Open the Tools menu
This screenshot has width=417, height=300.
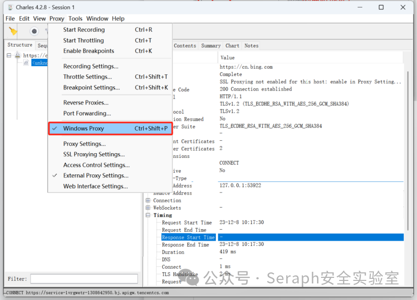pyautogui.click(x=75, y=19)
